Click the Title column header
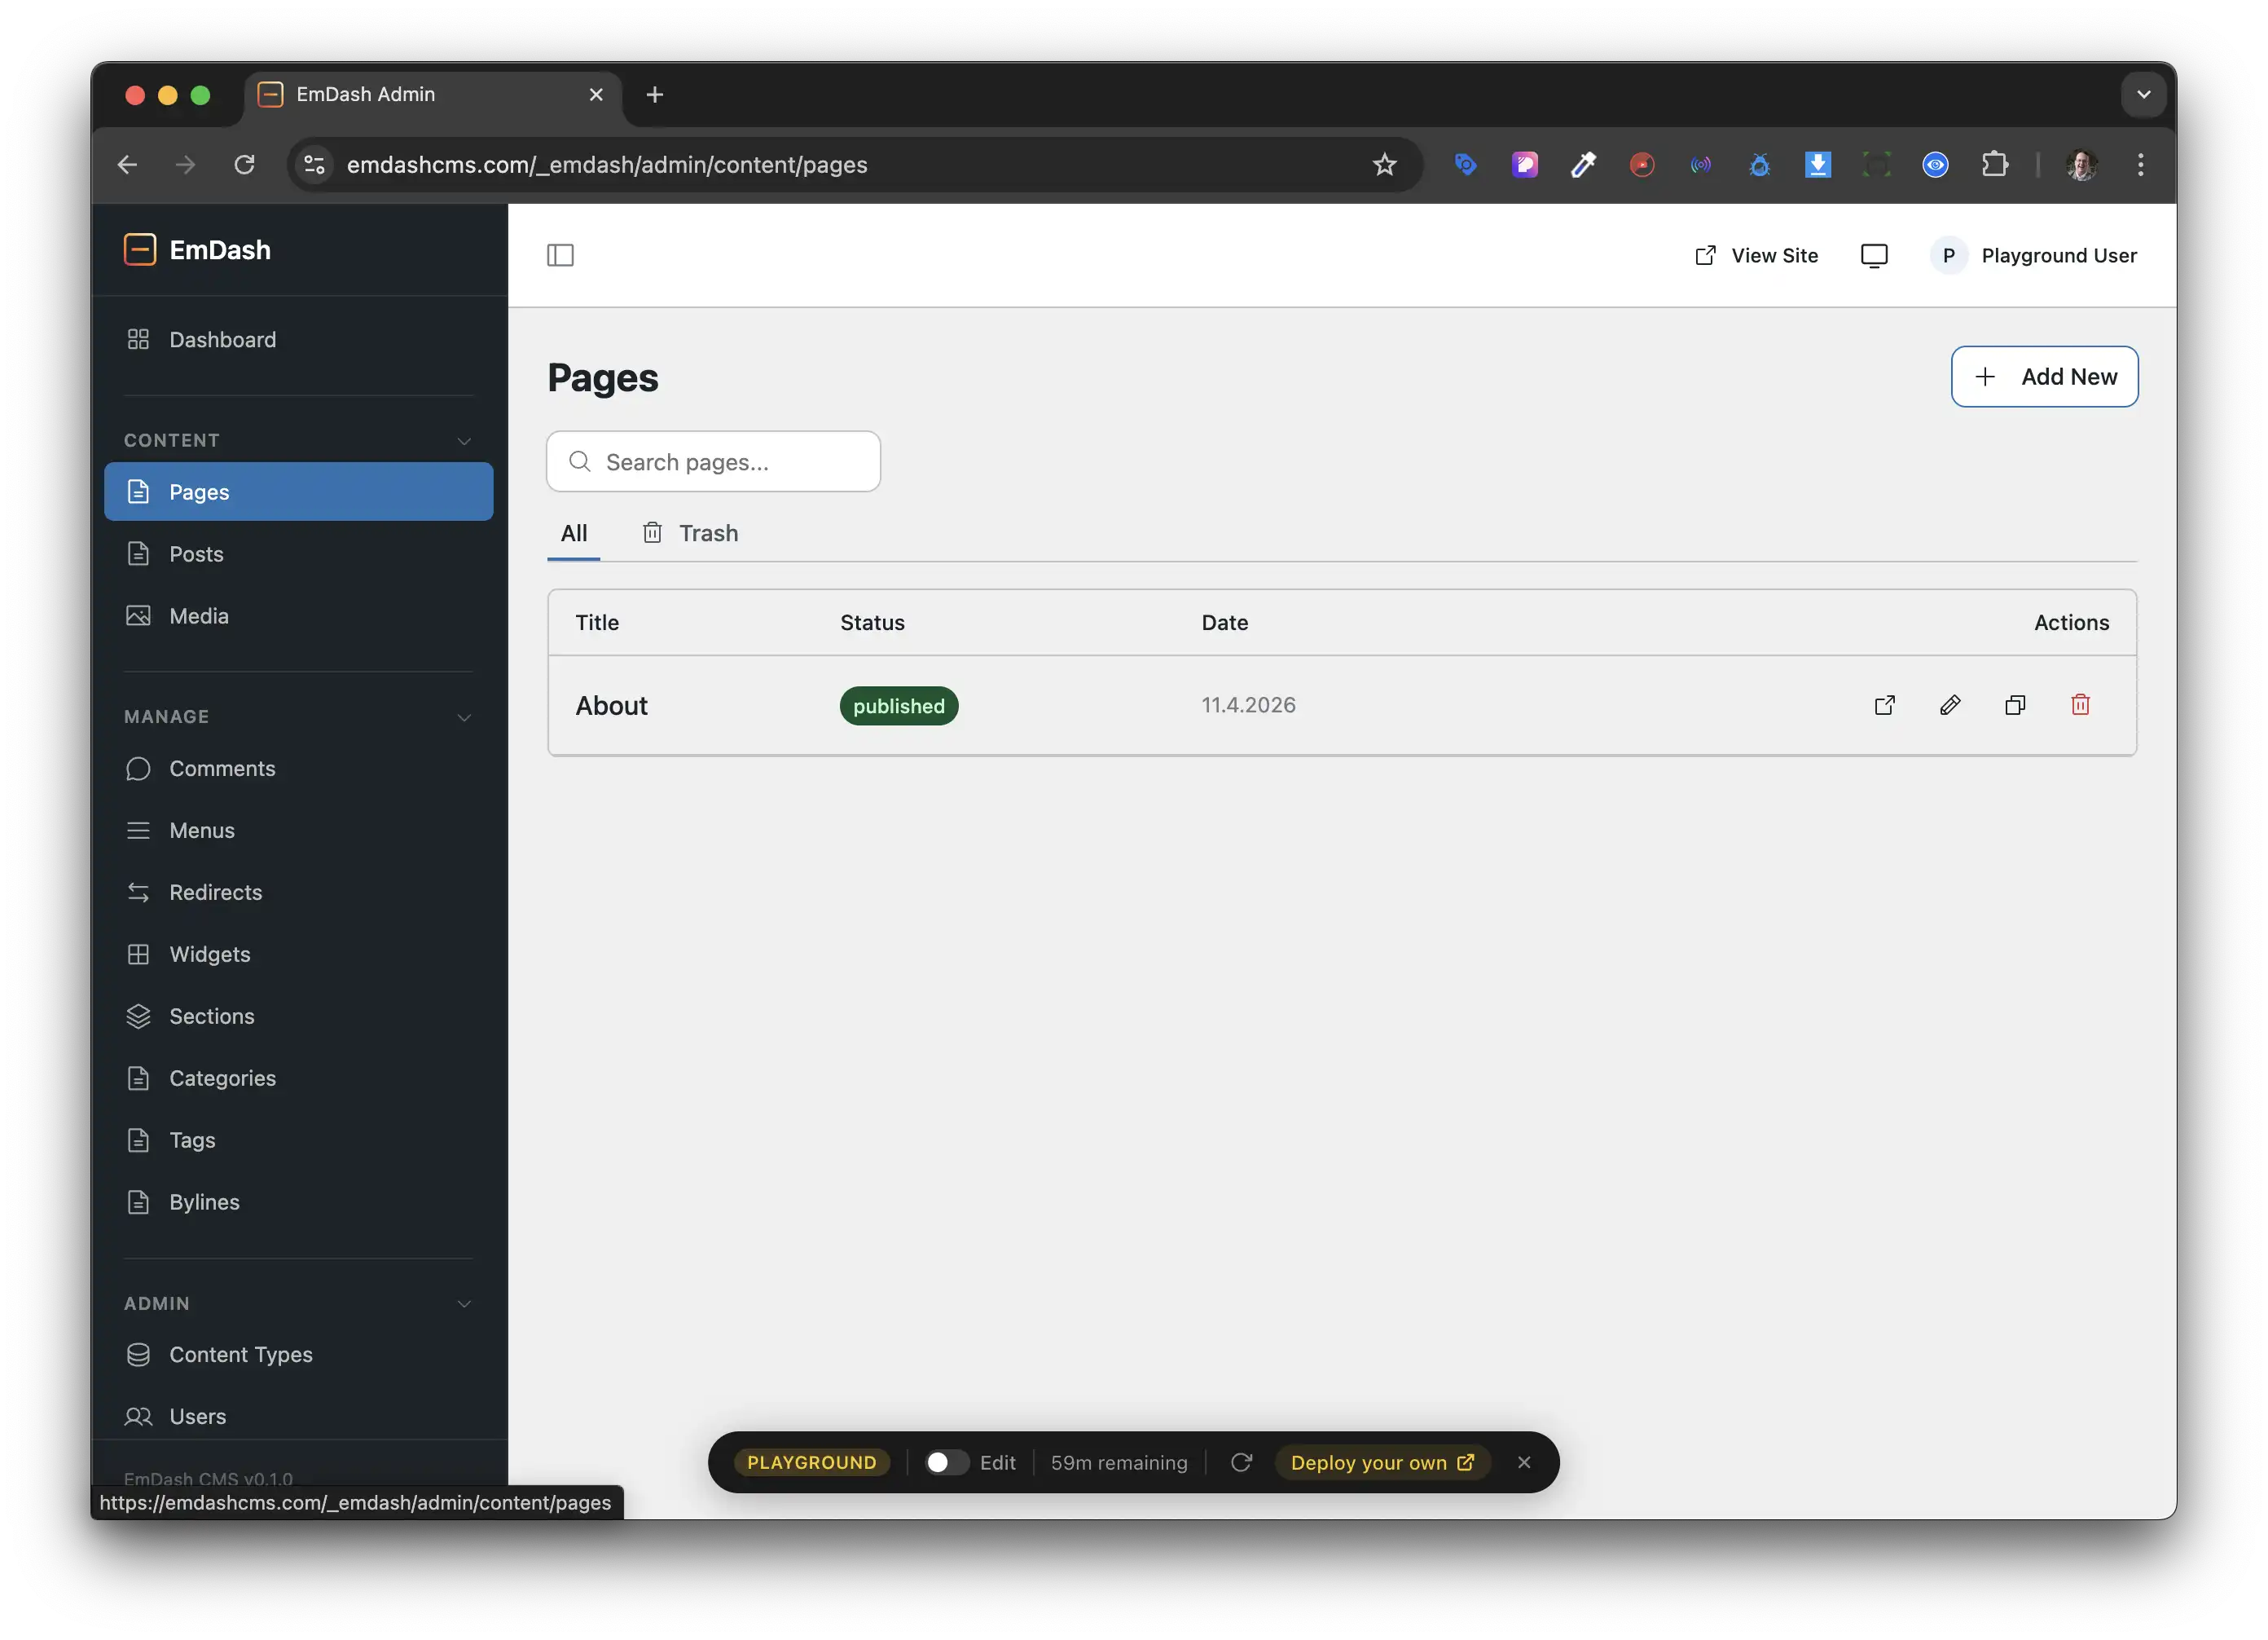The image size is (2268, 1640). (x=597, y=623)
